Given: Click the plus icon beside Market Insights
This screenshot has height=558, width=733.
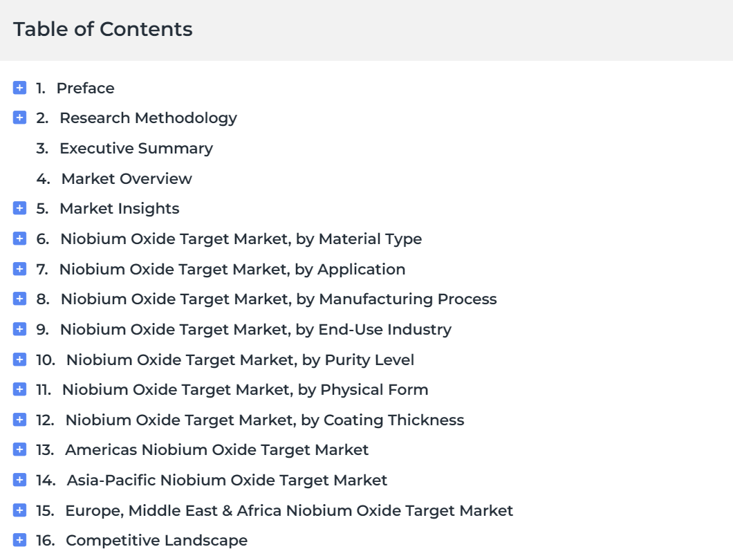Looking at the screenshot, I should click(19, 208).
